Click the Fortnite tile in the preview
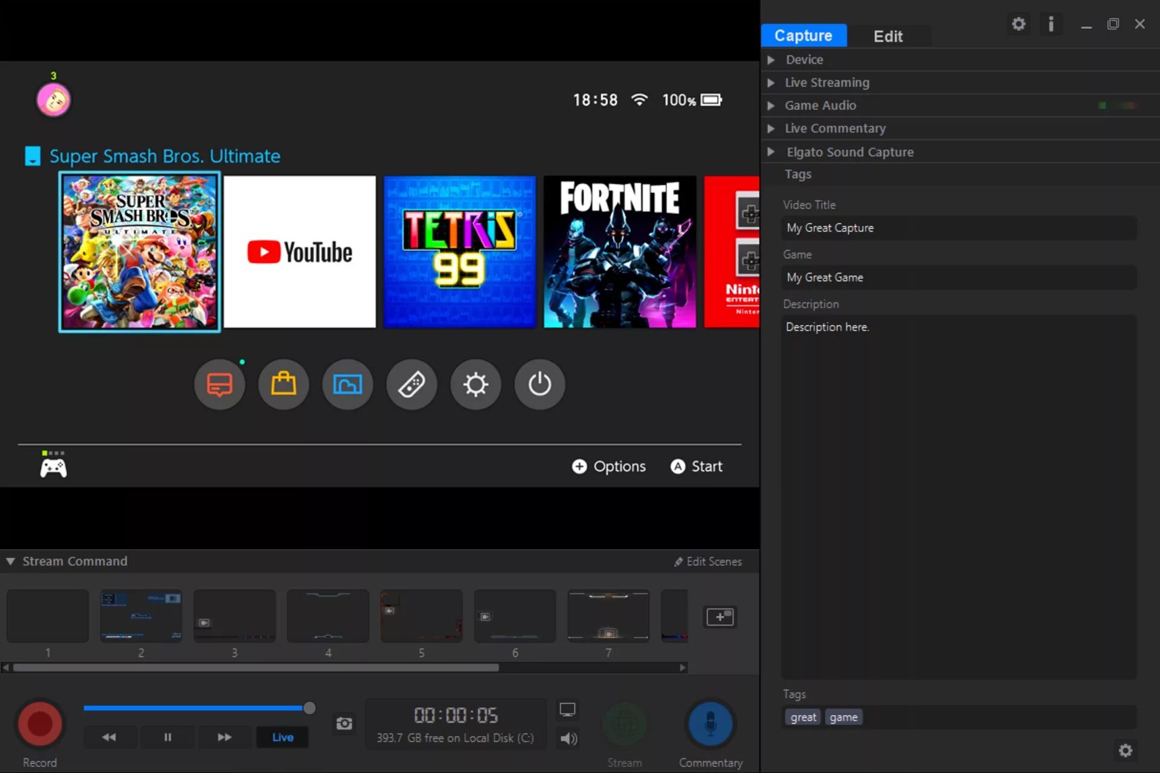Screen dimensions: 1160x773 click(x=620, y=252)
